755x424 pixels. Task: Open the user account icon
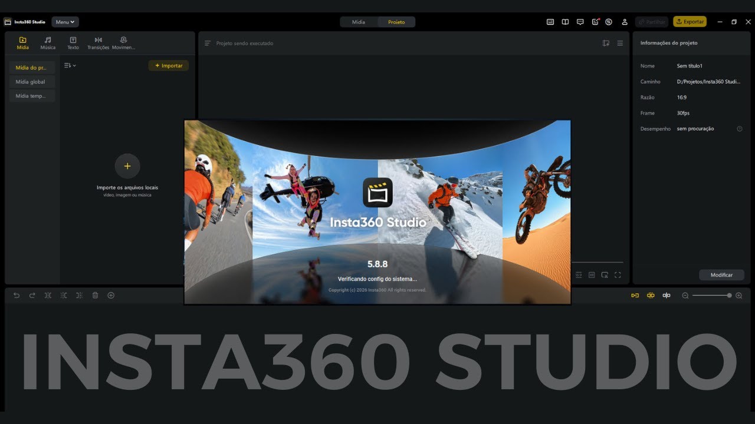[623, 22]
